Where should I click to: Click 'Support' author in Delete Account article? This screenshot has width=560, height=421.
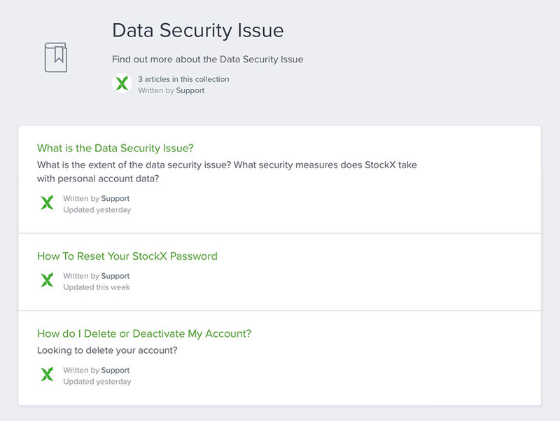click(115, 371)
